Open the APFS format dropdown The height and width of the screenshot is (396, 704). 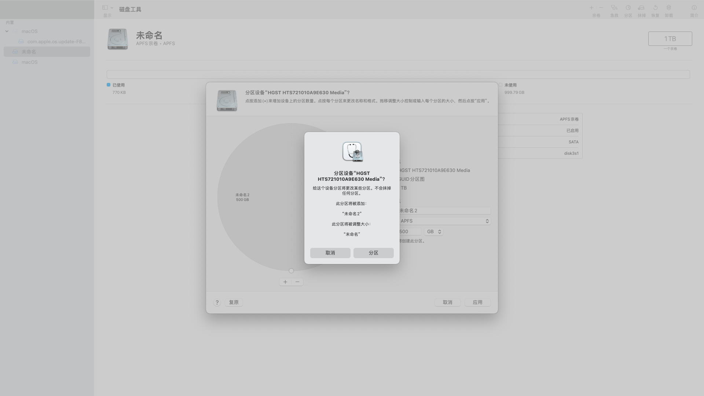444,221
